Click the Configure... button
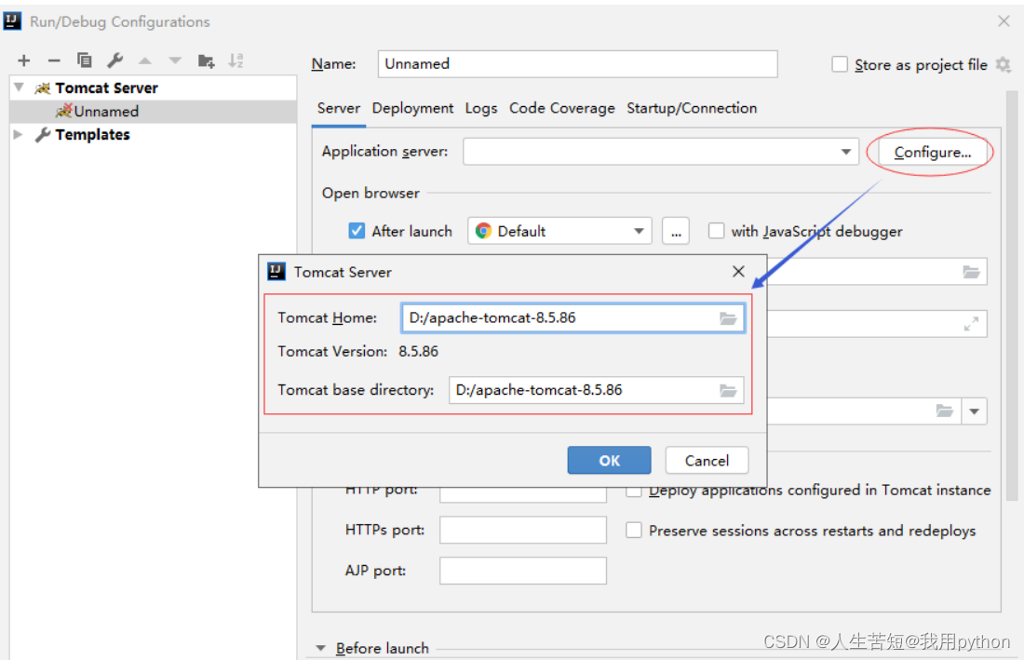Image resolution: width=1024 pixels, height=660 pixels. click(933, 152)
